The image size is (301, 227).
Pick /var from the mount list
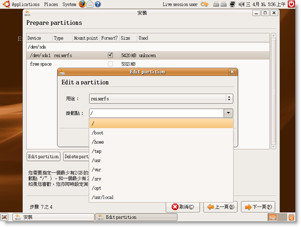pos(161,170)
